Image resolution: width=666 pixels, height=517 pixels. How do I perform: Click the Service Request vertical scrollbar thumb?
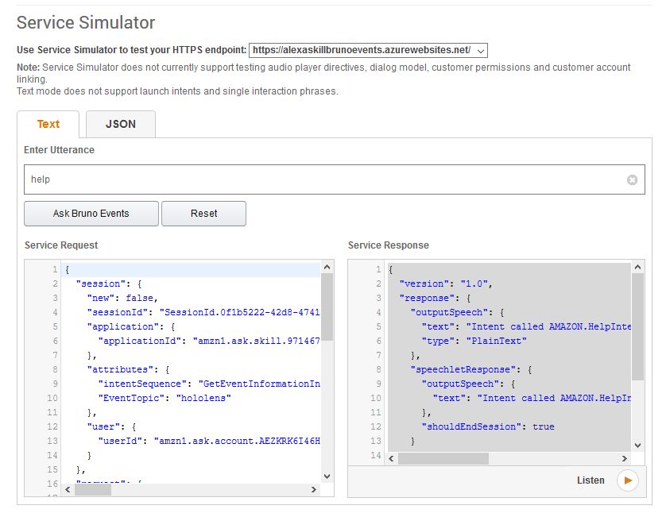coord(327,308)
